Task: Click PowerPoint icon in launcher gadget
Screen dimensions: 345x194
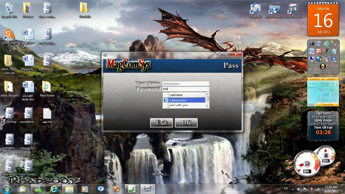Action: 319,51
